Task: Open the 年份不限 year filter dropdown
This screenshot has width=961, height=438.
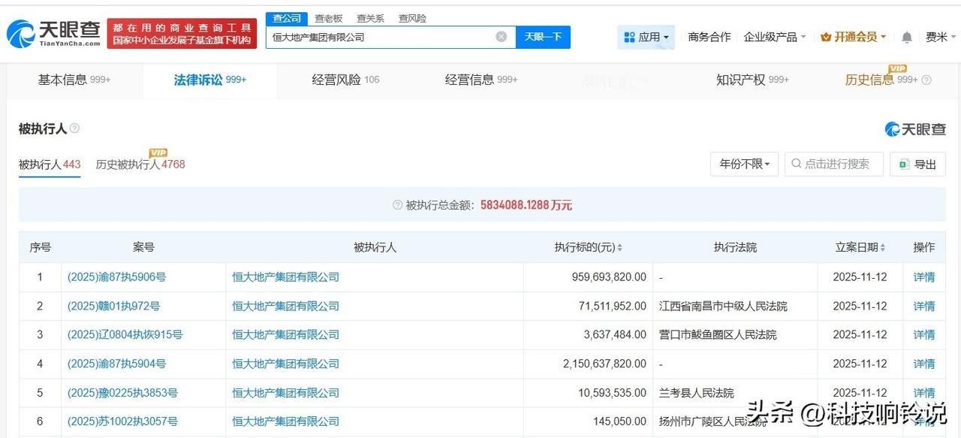Action: point(744,164)
